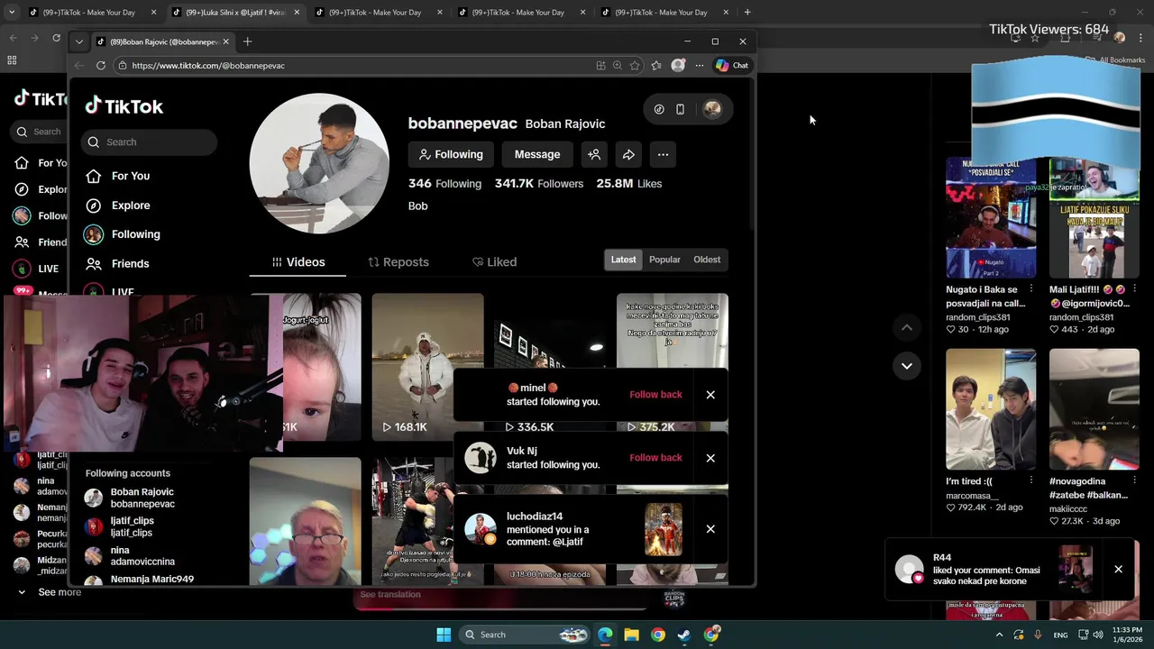Close the R44 liked your comment popup

pyautogui.click(x=1118, y=570)
